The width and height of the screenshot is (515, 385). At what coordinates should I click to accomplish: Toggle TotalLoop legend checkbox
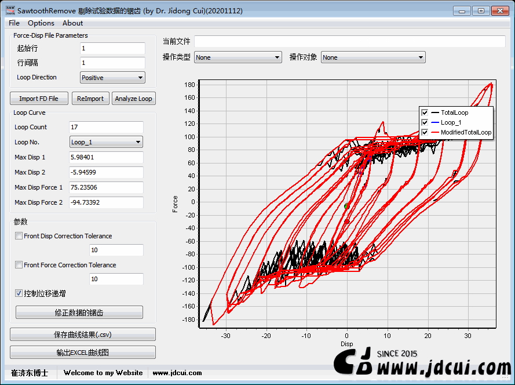click(x=425, y=112)
